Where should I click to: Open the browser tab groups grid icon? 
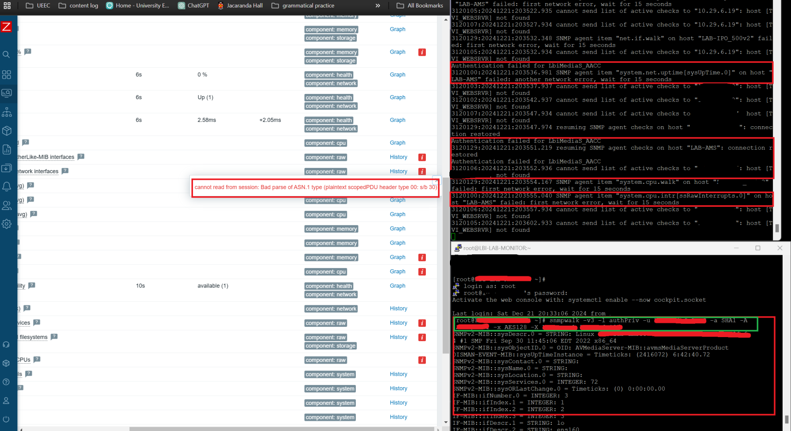coord(7,6)
